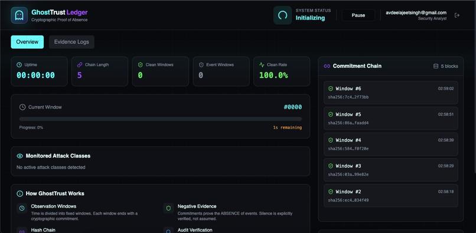
Task: Click the verified shield icon on Window #5
Action: tap(331, 114)
